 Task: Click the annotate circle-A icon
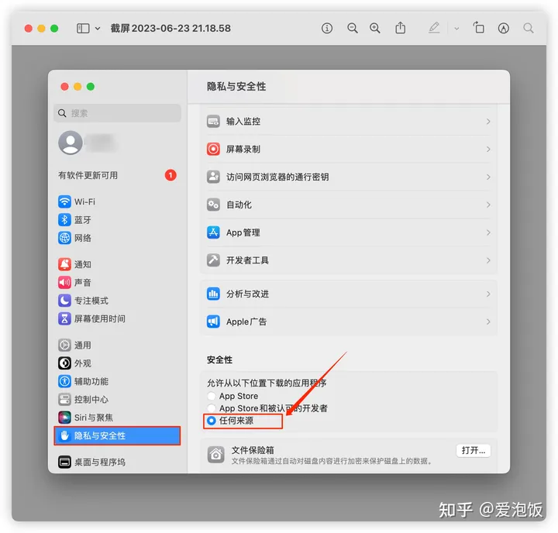coord(504,28)
